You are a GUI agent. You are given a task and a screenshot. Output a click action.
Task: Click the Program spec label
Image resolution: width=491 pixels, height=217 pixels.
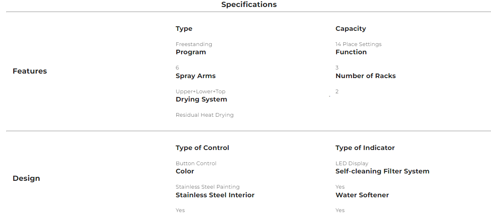(x=191, y=52)
